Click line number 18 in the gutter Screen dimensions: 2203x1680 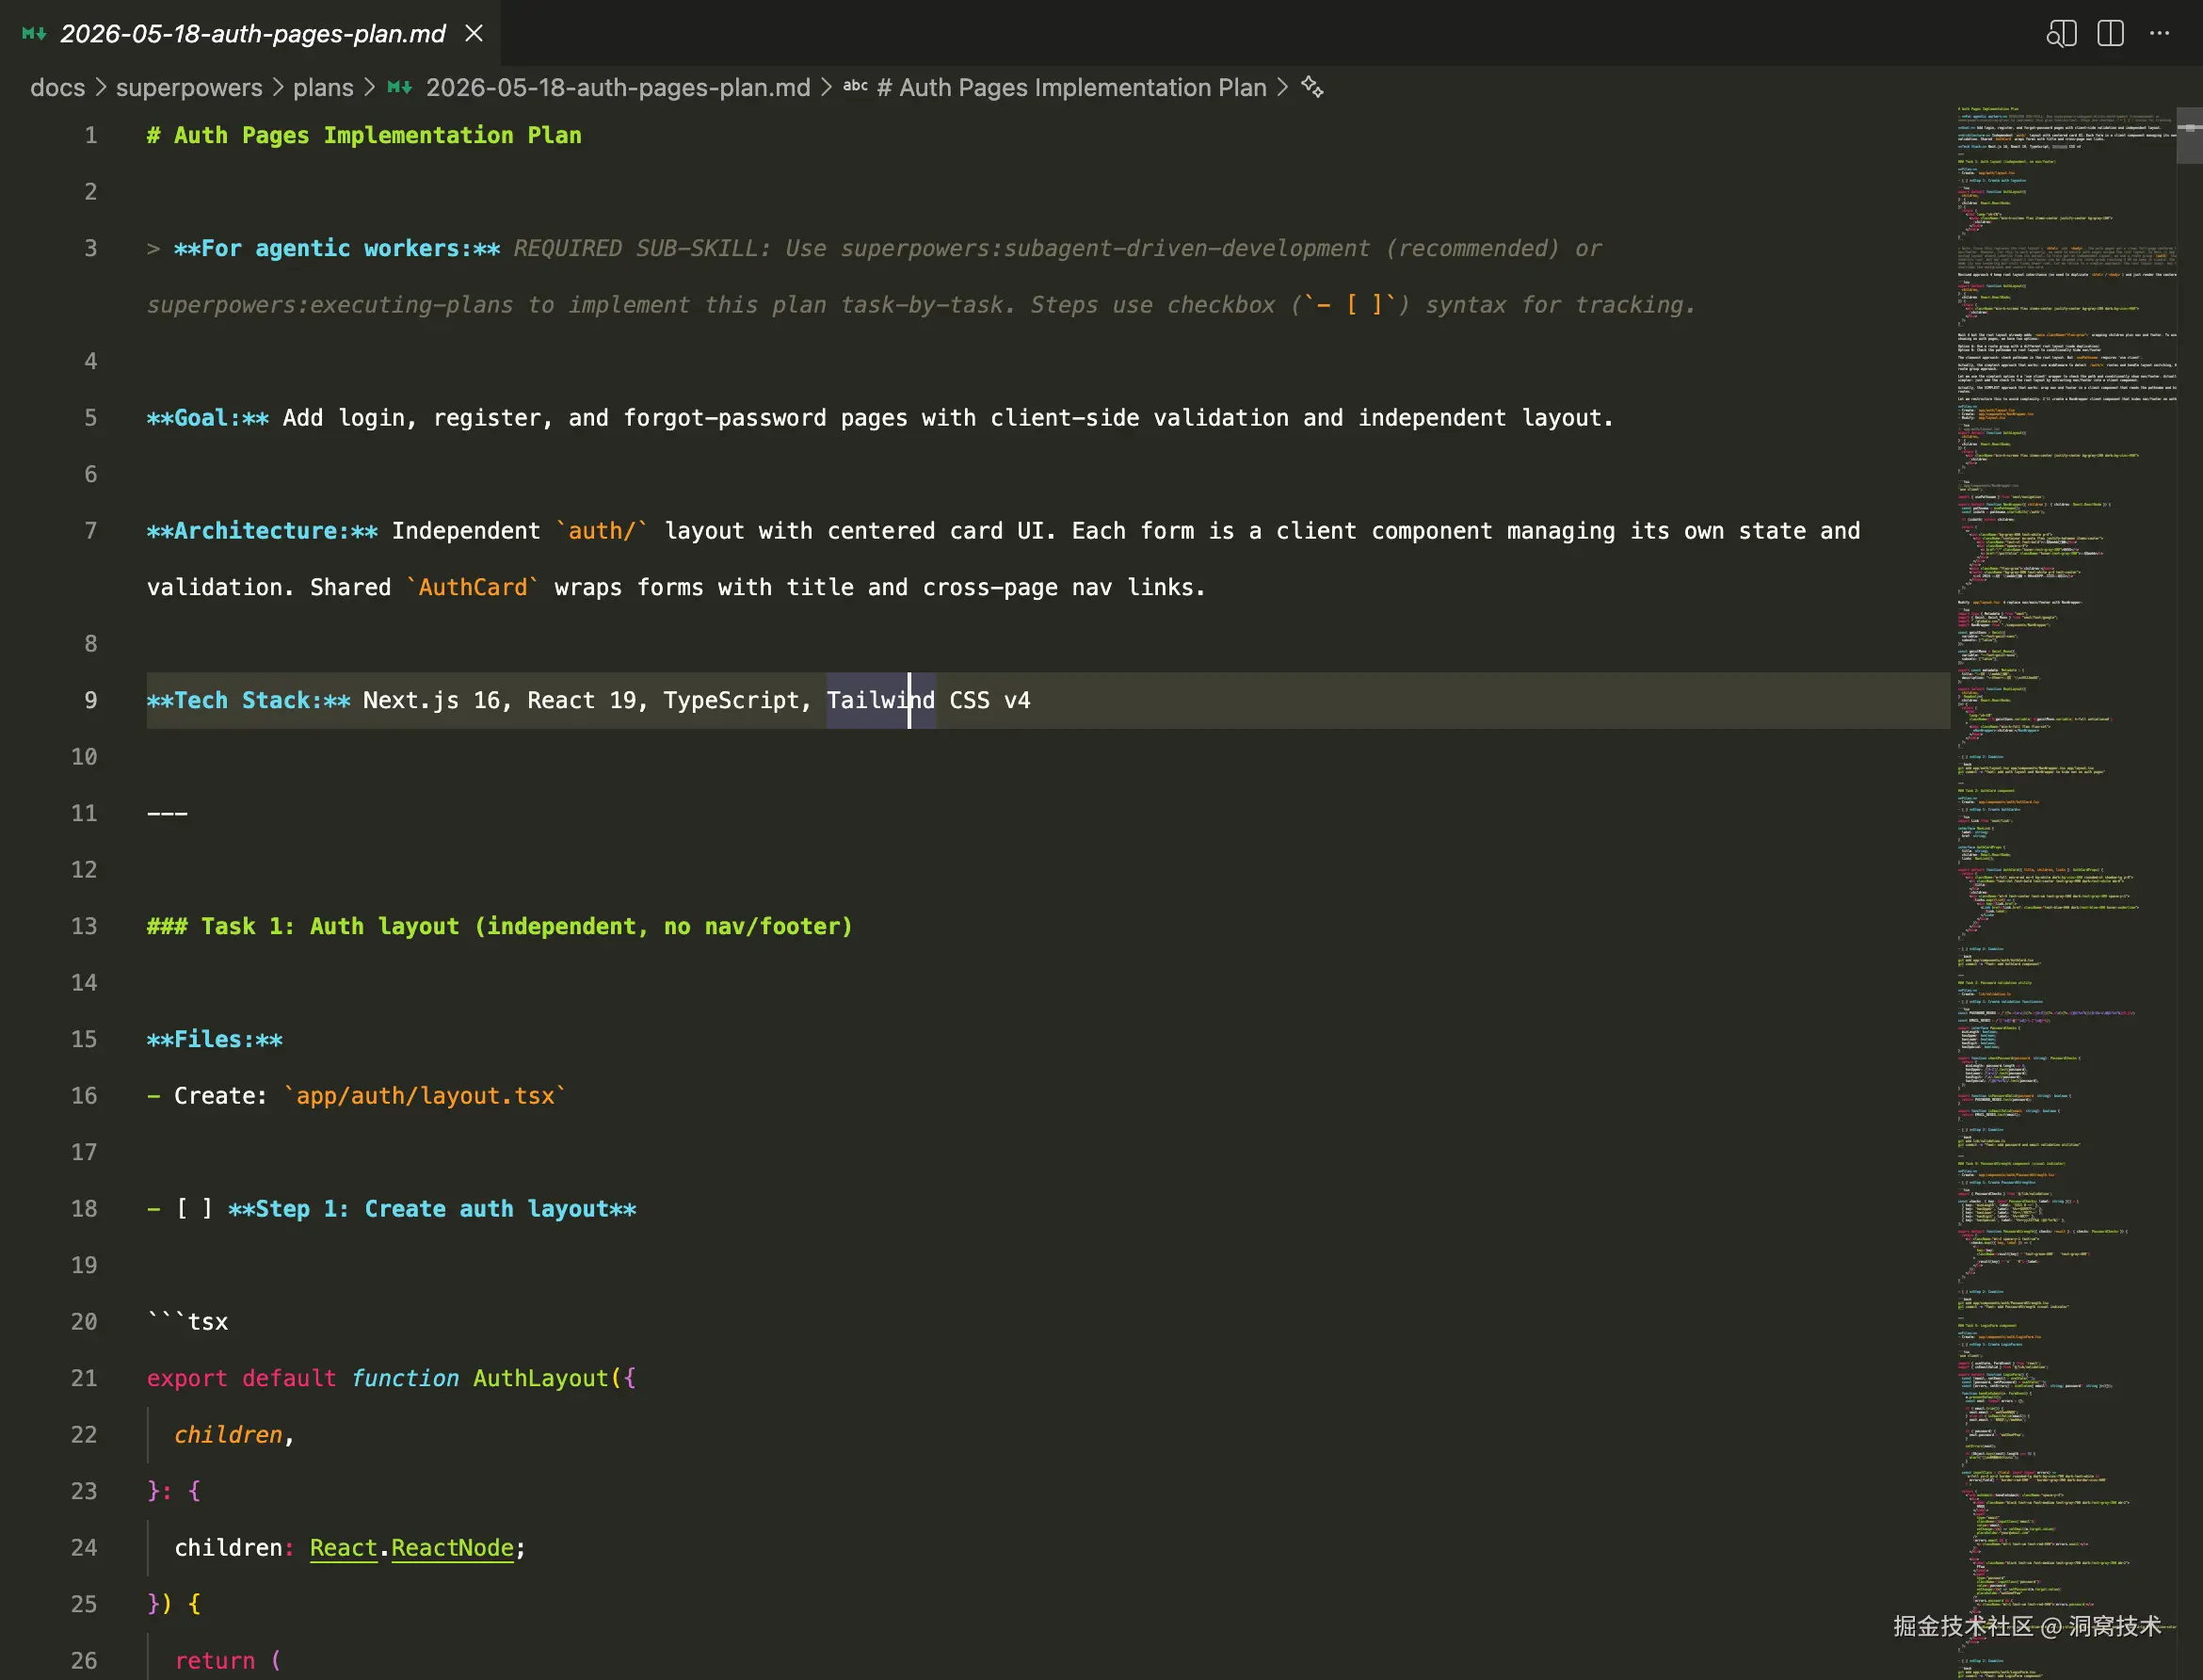point(84,1209)
